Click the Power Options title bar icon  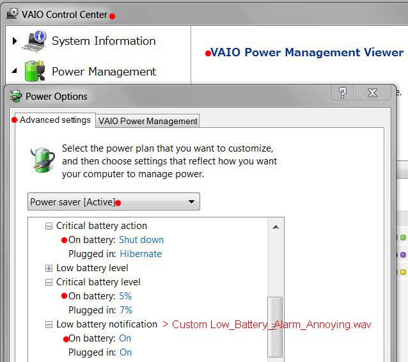pos(15,96)
